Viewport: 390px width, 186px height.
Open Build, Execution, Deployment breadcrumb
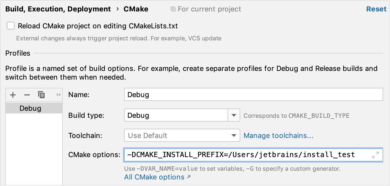coord(58,9)
